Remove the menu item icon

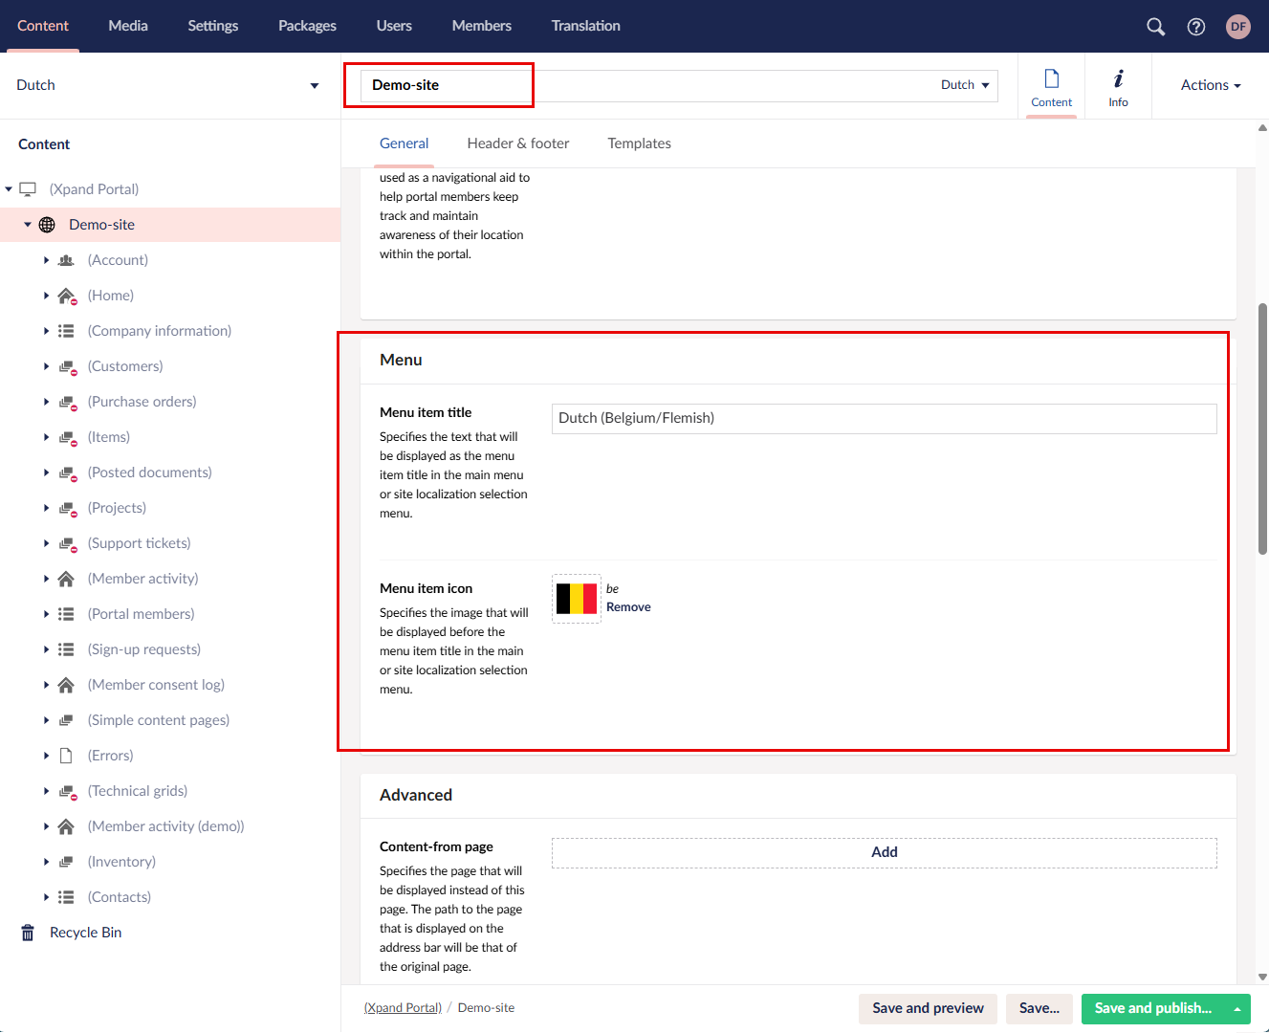(628, 607)
